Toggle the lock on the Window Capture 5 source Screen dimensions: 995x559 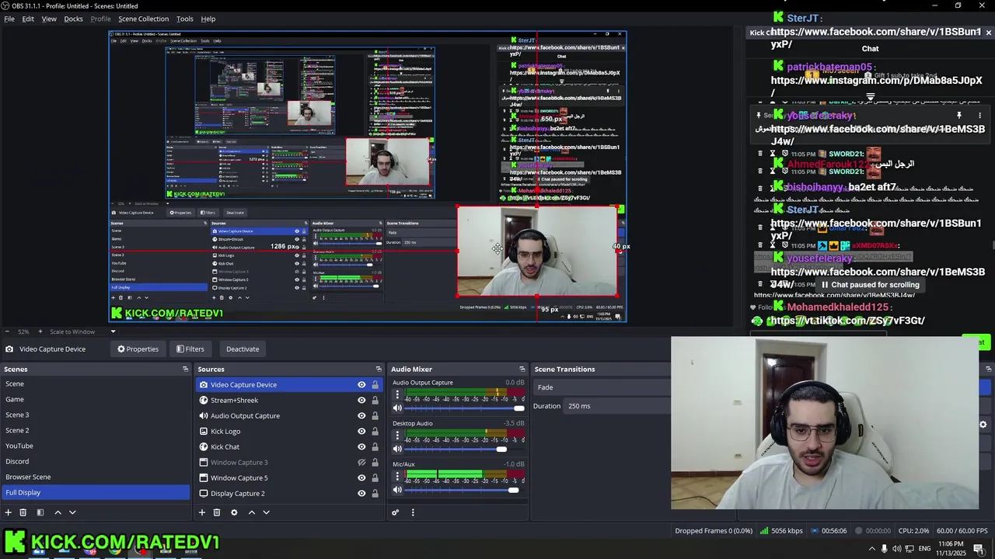pyautogui.click(x=375, y=478)
